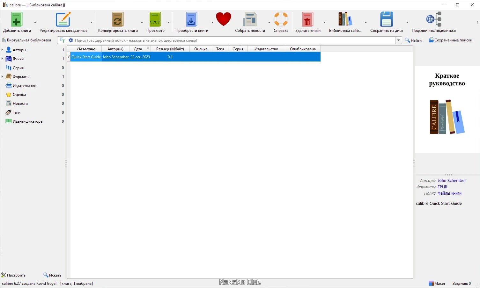Open Справка (help) lifebuoy icon
Screen dimensions: 480x288
(281, 19)
